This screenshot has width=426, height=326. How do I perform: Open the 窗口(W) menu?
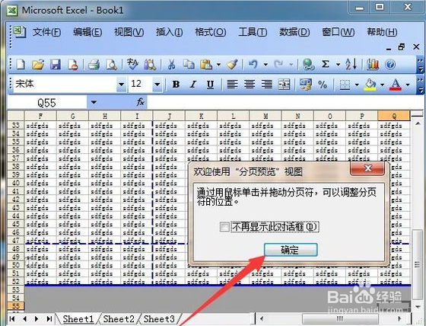(338, 32)
